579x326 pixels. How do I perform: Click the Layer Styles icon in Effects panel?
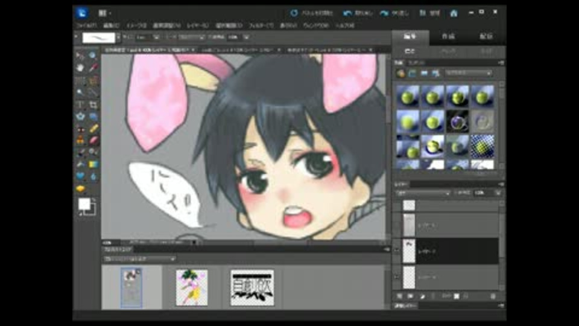point(413,73)
